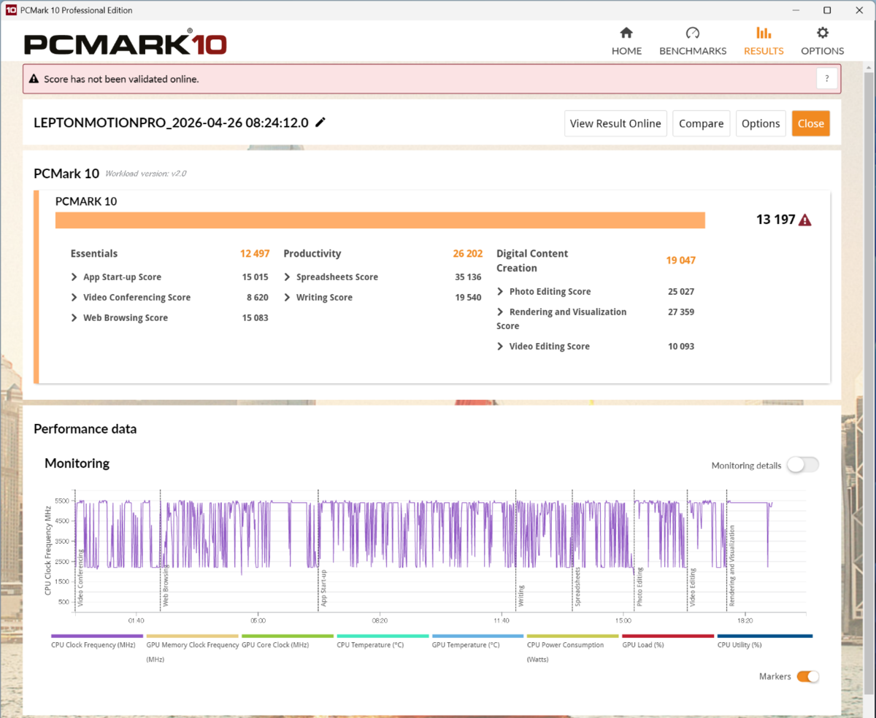The height and width of the screenshot is (718, 876).
Task: Click the App Start-up marker in chart
Action: pyautogui.click(x=323, y=590)
